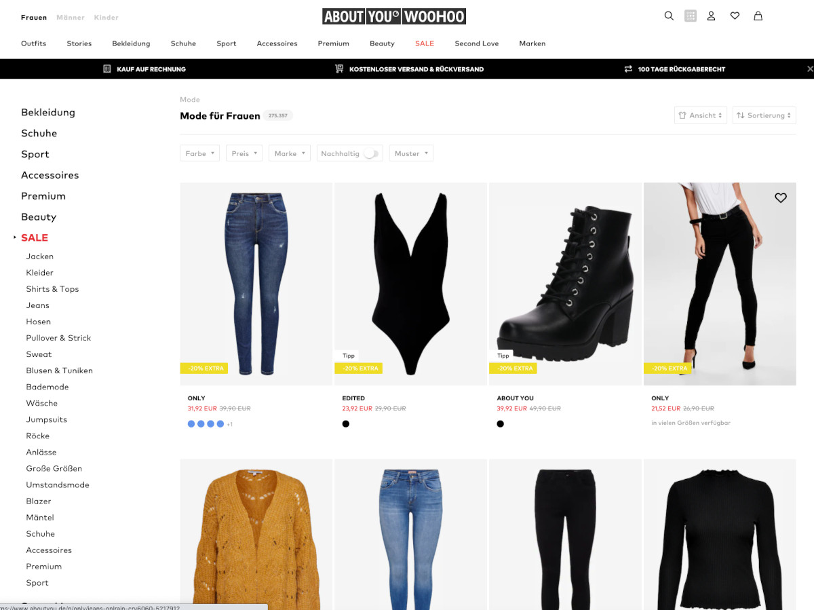Click the +1 more colors on ONLY jeans
Viewport: 814px width, 610px height.
pos(230,425)
